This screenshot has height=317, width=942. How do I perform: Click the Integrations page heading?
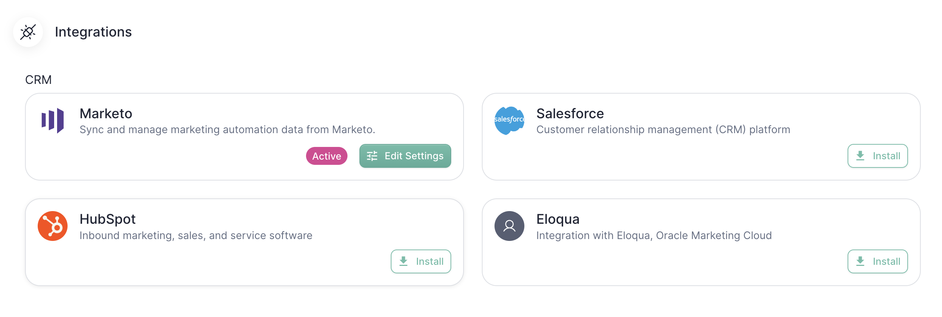click(93, 32)
